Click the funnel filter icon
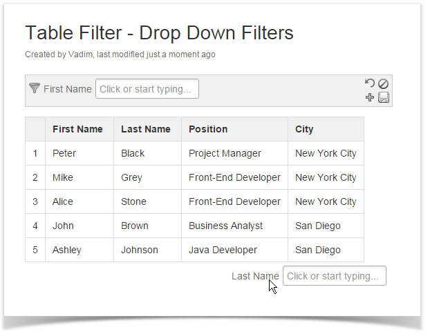This screenshot has width=430, height=336. pyautogui.click(x=34, y=88)
